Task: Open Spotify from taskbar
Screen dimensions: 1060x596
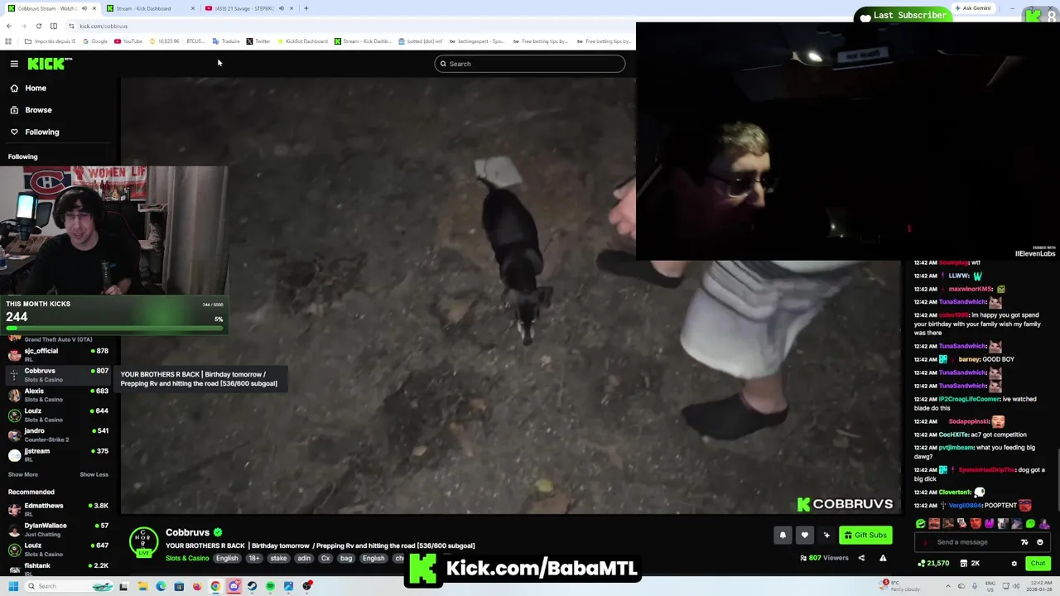Action: (x=270, y=586)
